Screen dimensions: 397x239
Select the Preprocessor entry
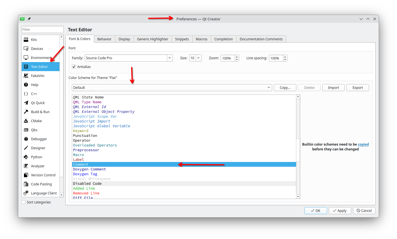pos(184,150)
